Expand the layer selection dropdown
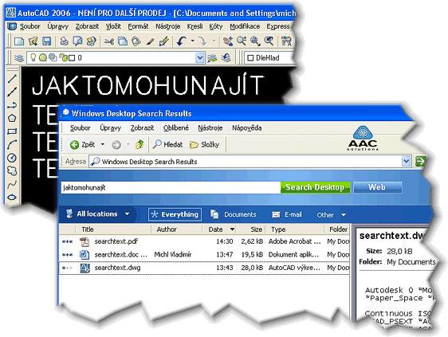 click(200, 58)
